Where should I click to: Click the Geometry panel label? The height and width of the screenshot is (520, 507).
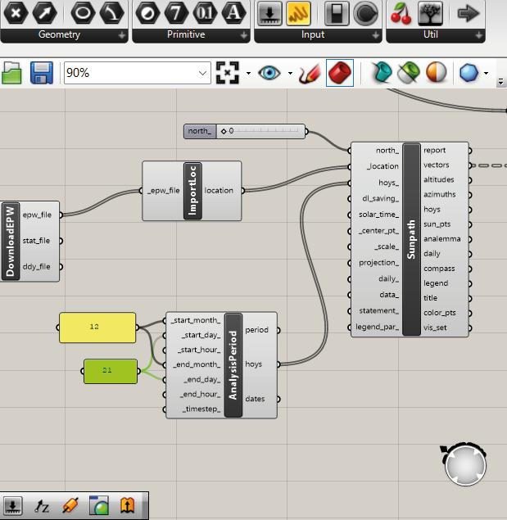pyautogui.click(x=59, y=34)
